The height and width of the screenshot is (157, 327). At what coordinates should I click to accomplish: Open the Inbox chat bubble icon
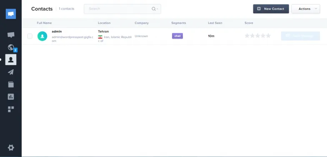(11, 35)
